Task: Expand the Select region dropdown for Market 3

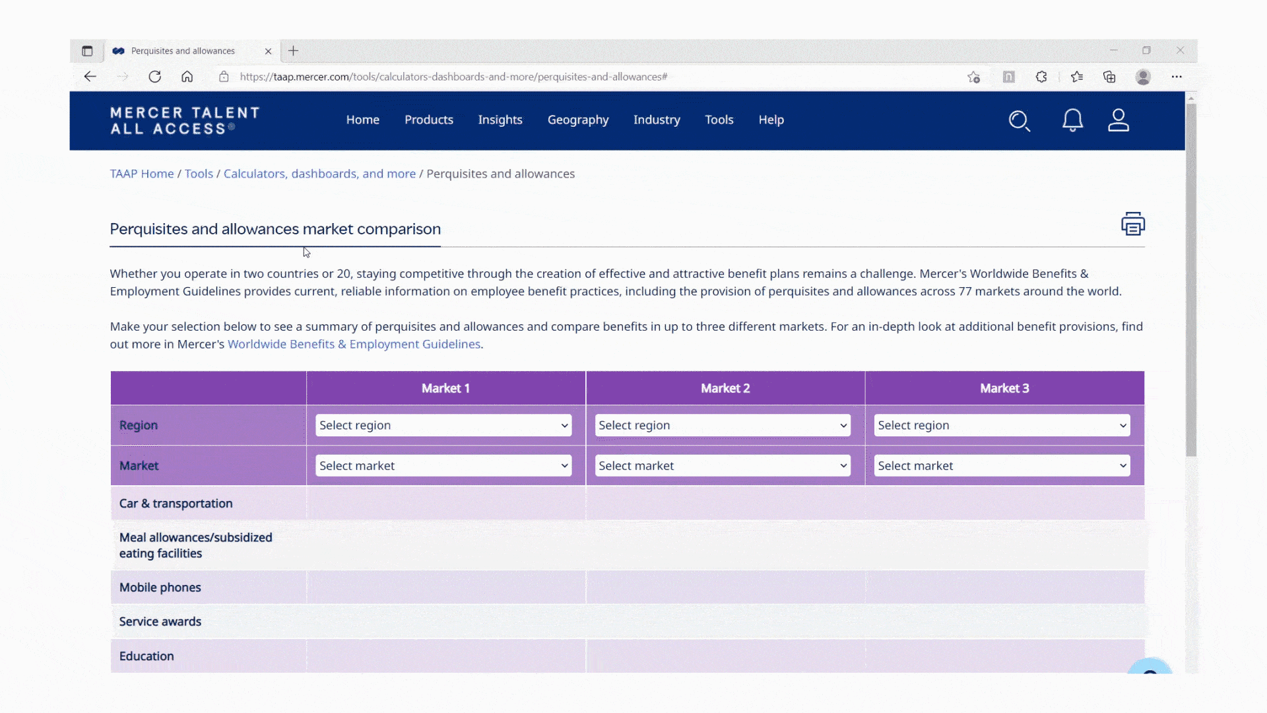Action: coord(1002,425)
